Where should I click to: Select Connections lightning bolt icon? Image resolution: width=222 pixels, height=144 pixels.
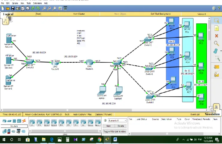point(24,121)
